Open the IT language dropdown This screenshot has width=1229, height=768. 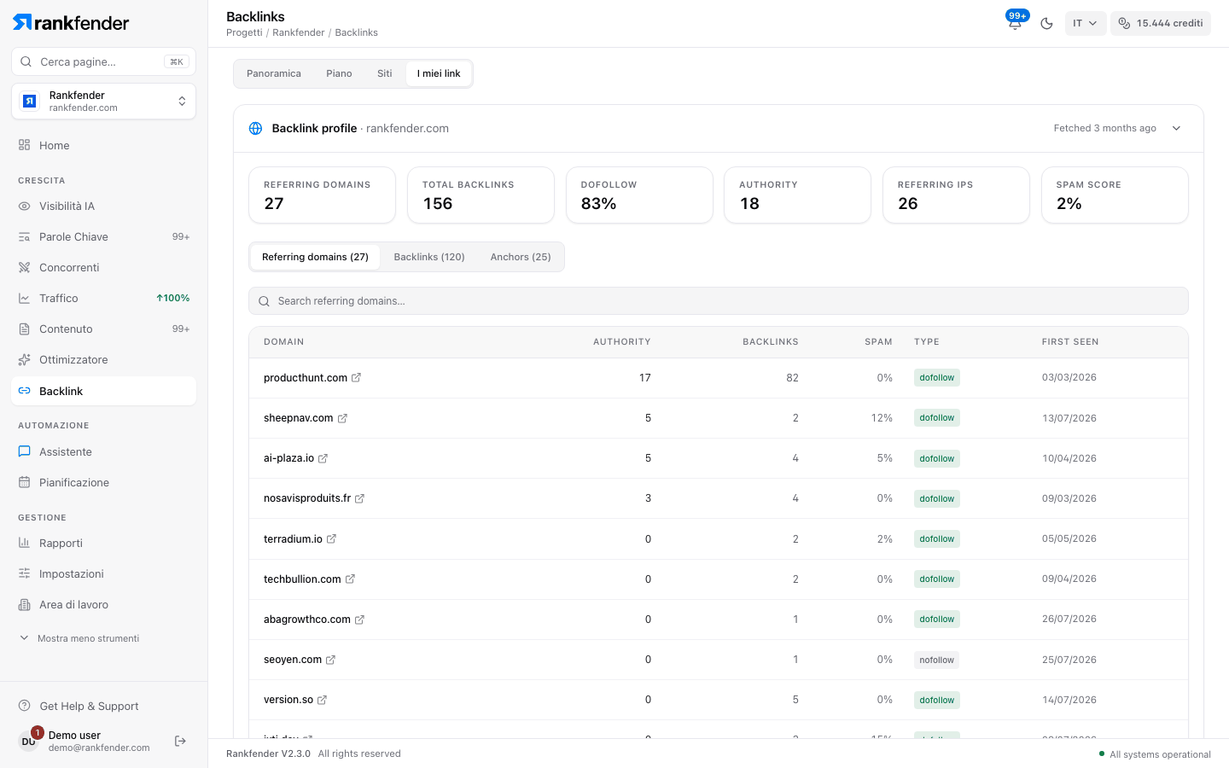pyautogui.click(x=1086, y=23)
